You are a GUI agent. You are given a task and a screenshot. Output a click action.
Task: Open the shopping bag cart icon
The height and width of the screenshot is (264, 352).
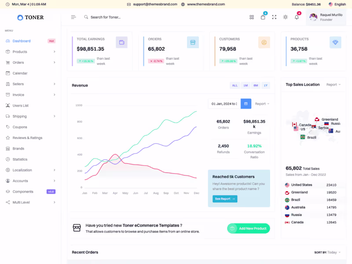click(263, 17)
